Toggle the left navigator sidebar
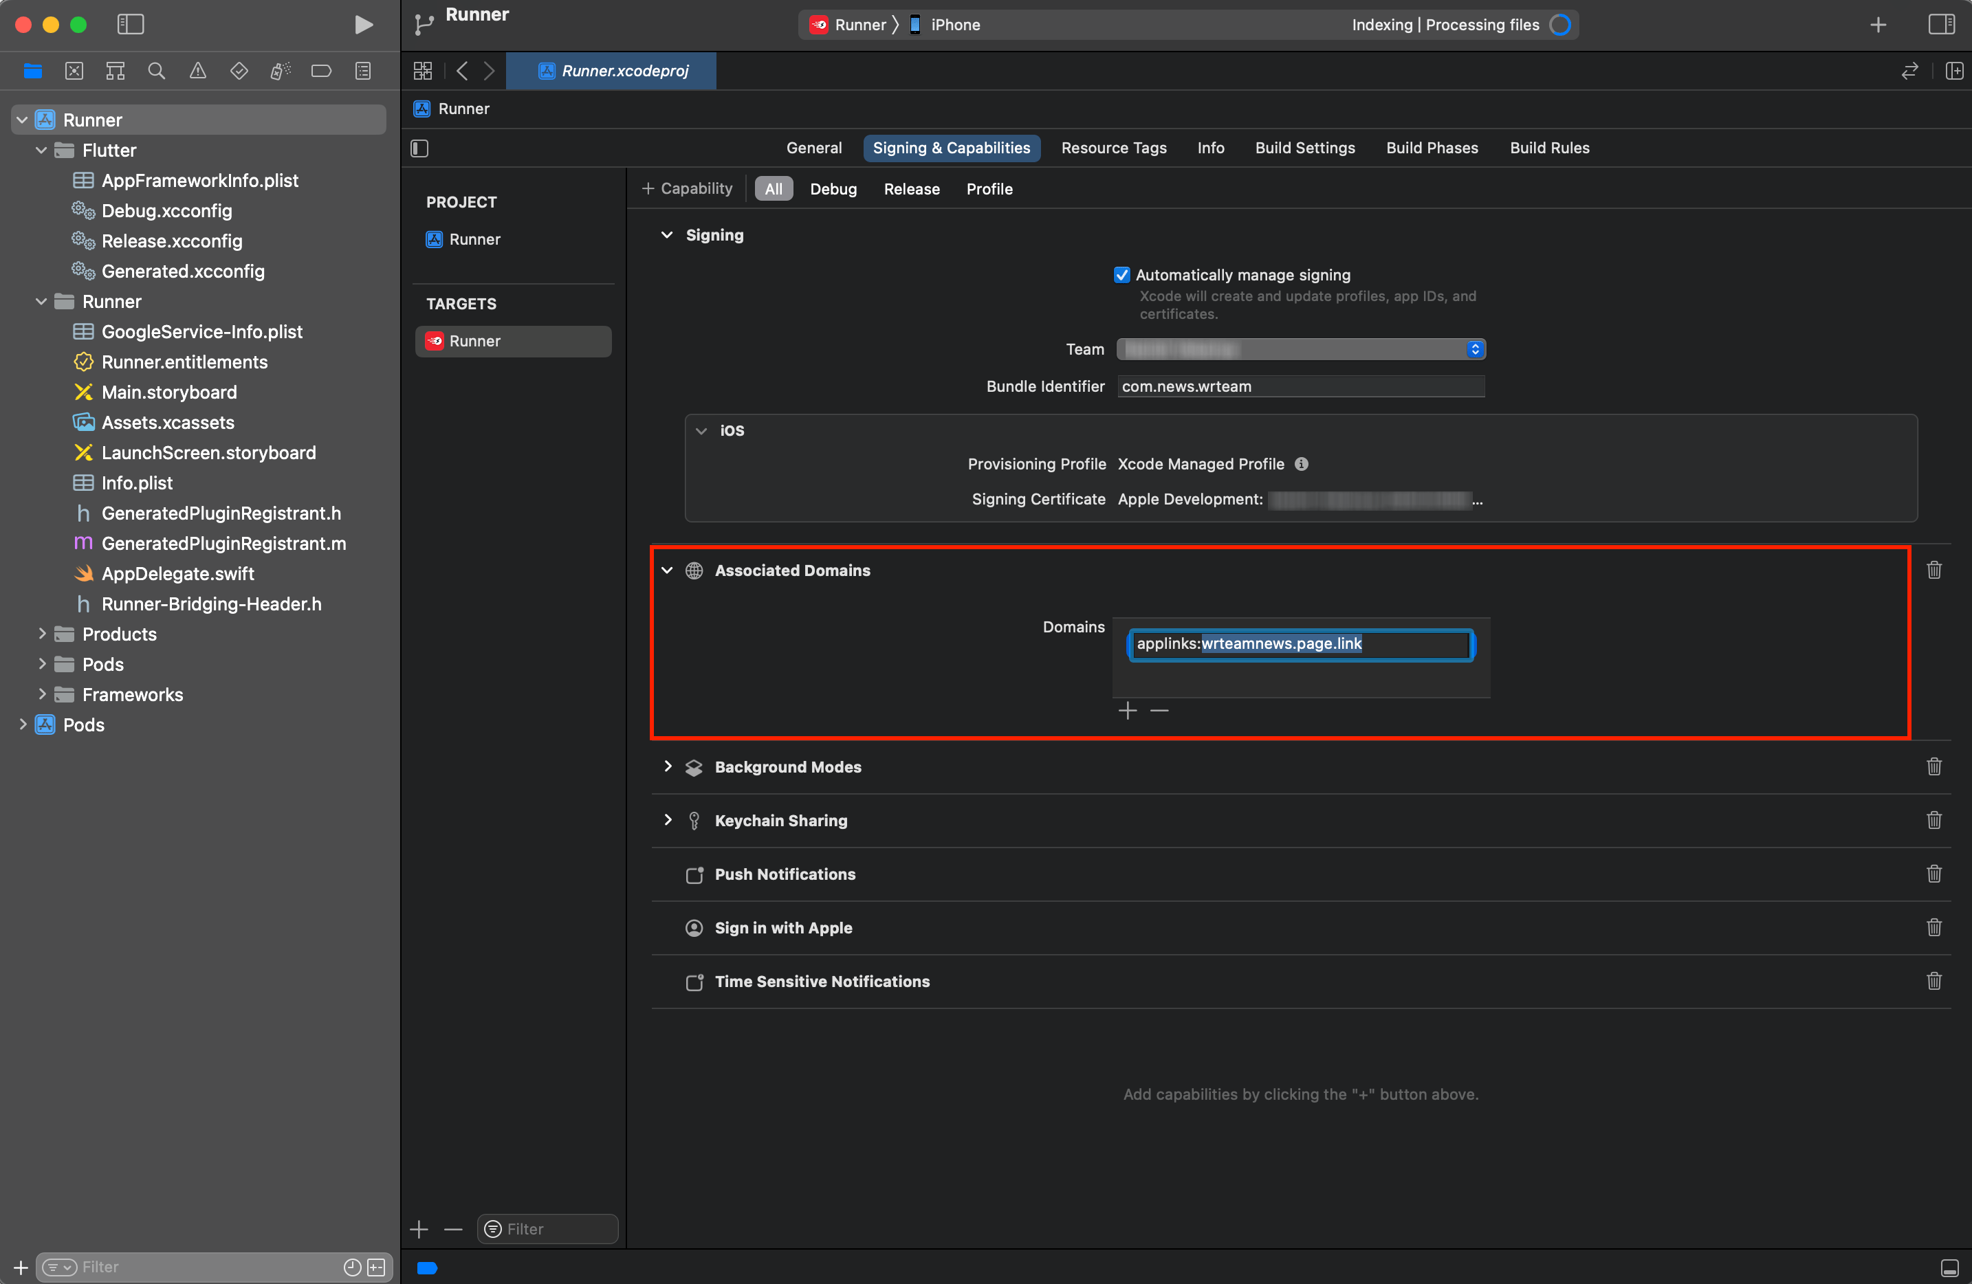 [x=130, y=25]
